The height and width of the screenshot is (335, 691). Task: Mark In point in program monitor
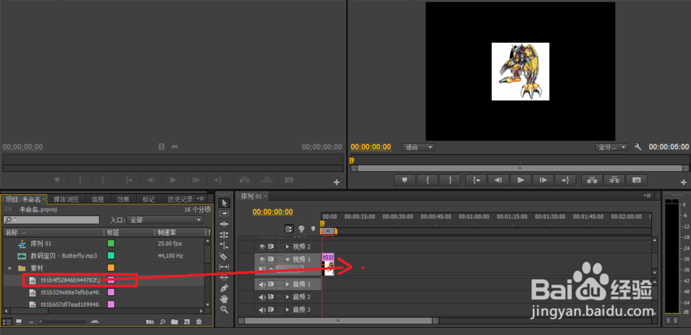[428, 180]
